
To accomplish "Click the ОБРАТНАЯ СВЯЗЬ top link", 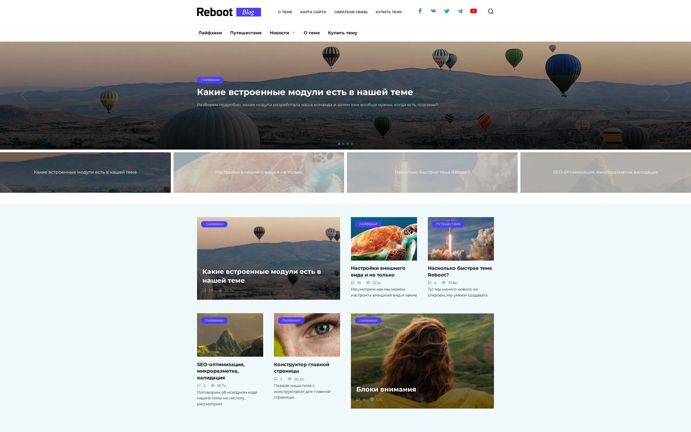I will click(x=351, y=12).
